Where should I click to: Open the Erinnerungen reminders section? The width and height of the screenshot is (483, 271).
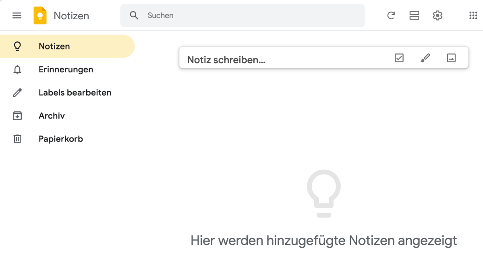click(x=66, y=69)
